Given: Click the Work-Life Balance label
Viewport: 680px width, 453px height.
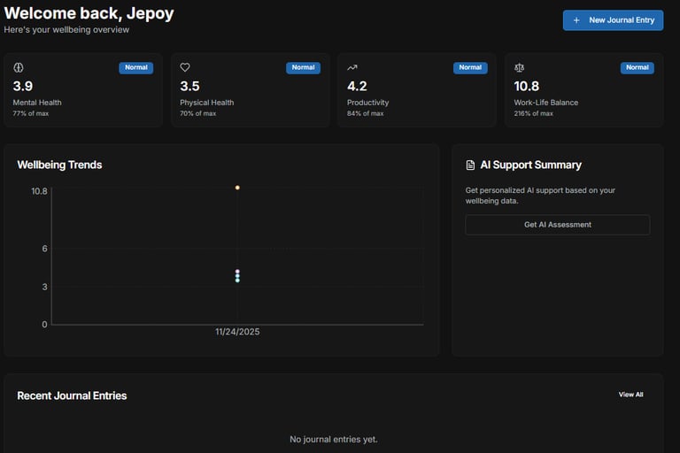Looking at the screenshot, I should click(x=546, y=103).
